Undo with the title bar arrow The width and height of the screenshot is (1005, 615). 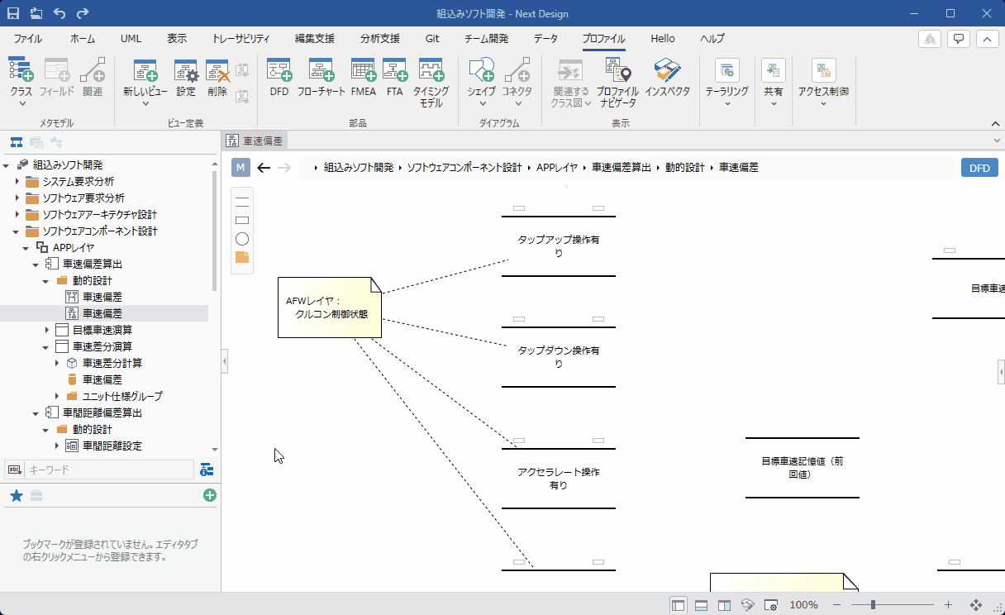pos(60,13)
